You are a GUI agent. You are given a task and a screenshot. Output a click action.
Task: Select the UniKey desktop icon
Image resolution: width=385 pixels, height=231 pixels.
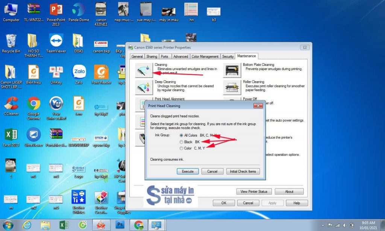(56, 75)
